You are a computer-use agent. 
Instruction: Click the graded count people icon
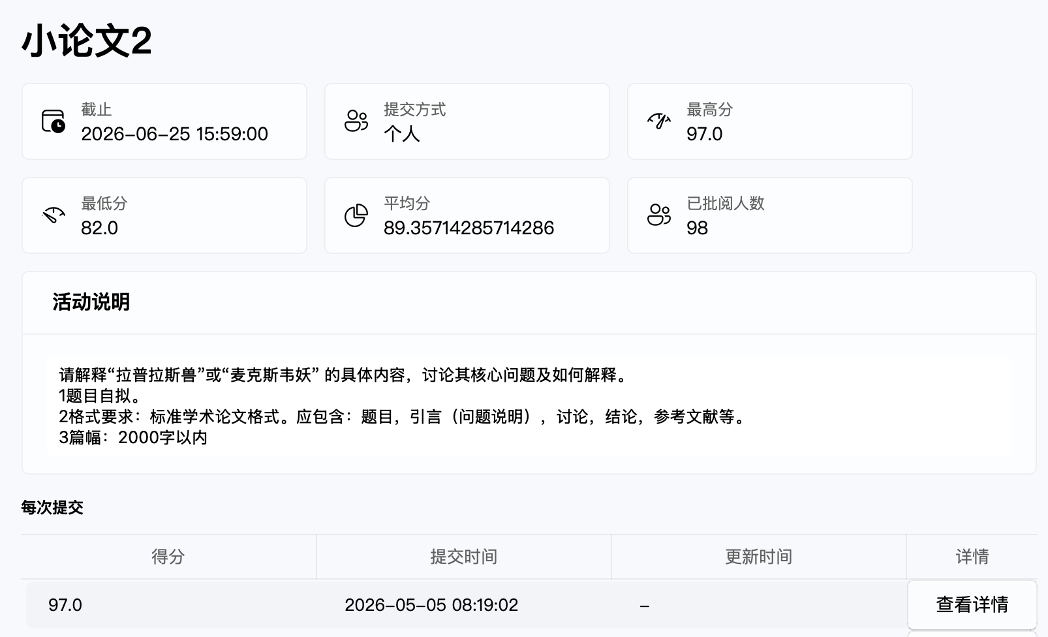[659, 215]
